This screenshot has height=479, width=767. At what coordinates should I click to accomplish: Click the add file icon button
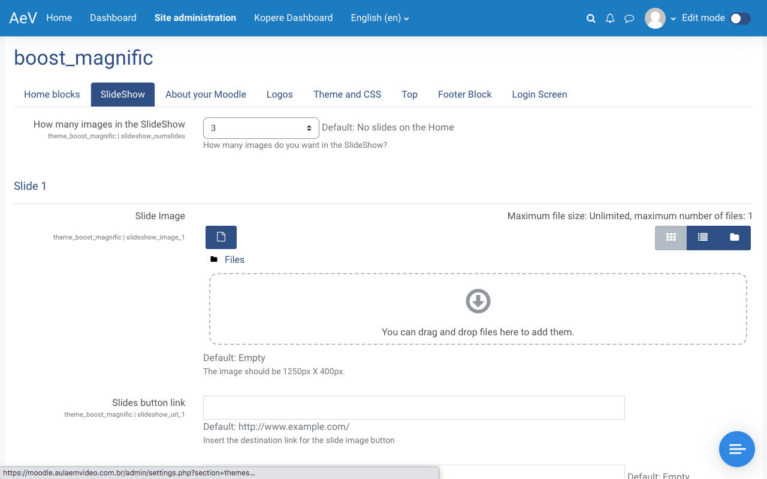221,237
